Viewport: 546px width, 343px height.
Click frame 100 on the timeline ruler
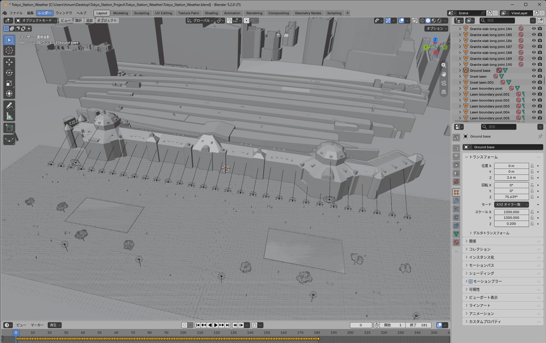tap(183, 332)
